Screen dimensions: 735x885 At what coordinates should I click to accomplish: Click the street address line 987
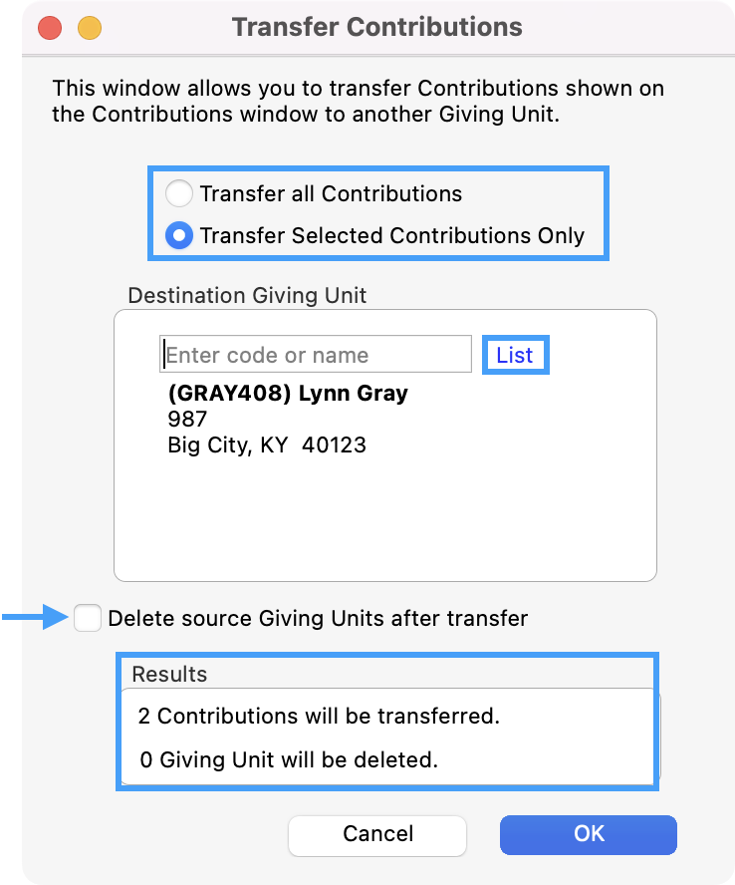tap(187, 419)
